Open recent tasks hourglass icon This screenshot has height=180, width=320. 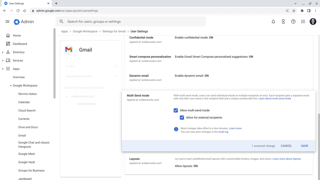pyautogui.click(x=283, y=22)
